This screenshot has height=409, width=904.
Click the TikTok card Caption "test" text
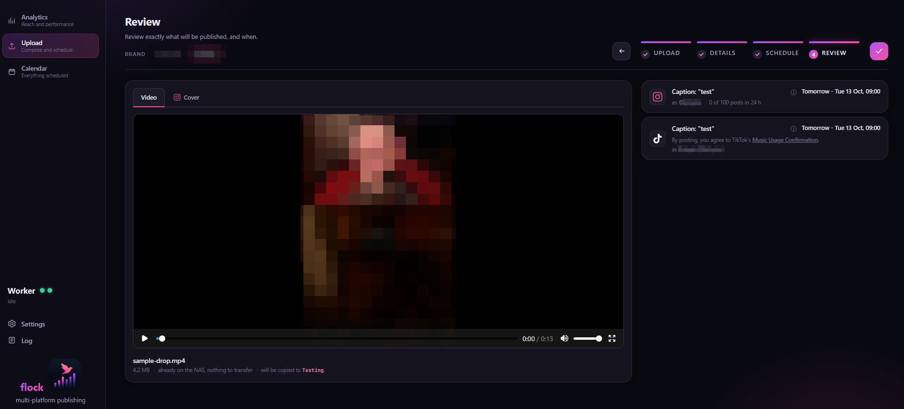[x=693, y=129]
